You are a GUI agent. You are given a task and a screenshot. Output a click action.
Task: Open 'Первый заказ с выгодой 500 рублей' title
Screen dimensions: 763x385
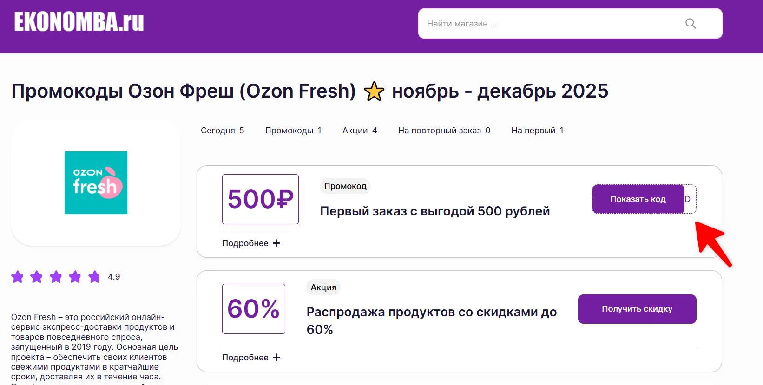(x=435, y=211)
